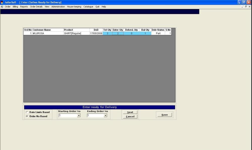Click the Save button
252x150 pixels.
coord(165,115)
